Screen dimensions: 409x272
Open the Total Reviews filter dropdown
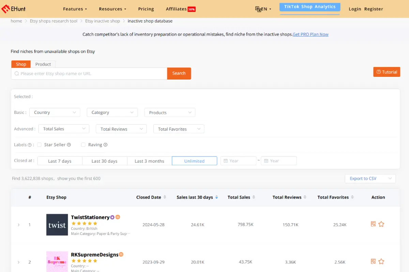point(121,129)
